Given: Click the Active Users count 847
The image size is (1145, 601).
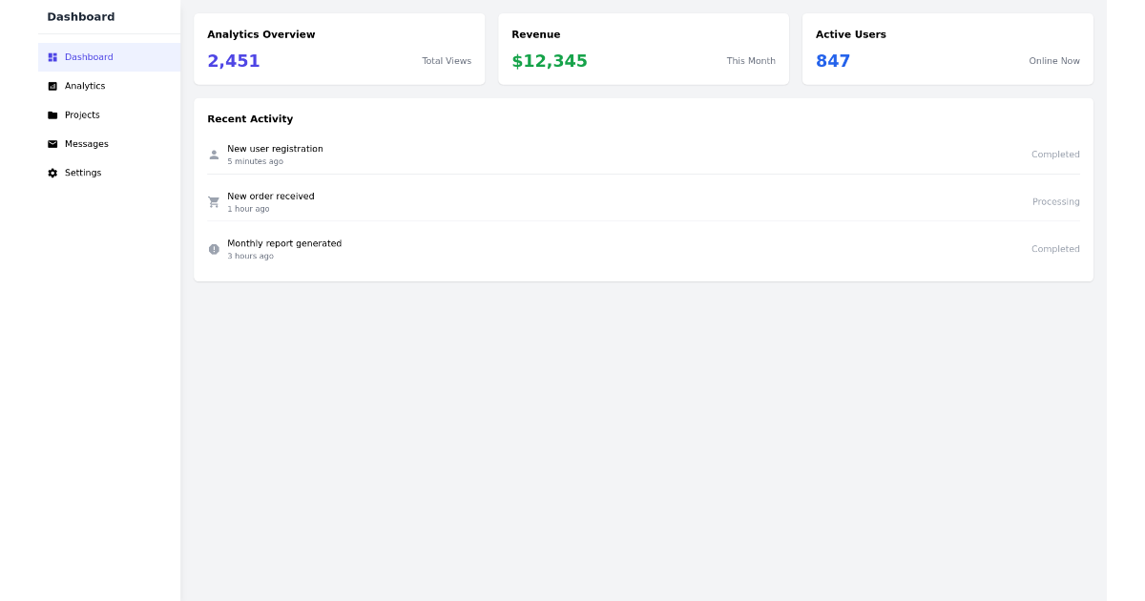Looking at the screenshot, I should (x=832, y=60).
